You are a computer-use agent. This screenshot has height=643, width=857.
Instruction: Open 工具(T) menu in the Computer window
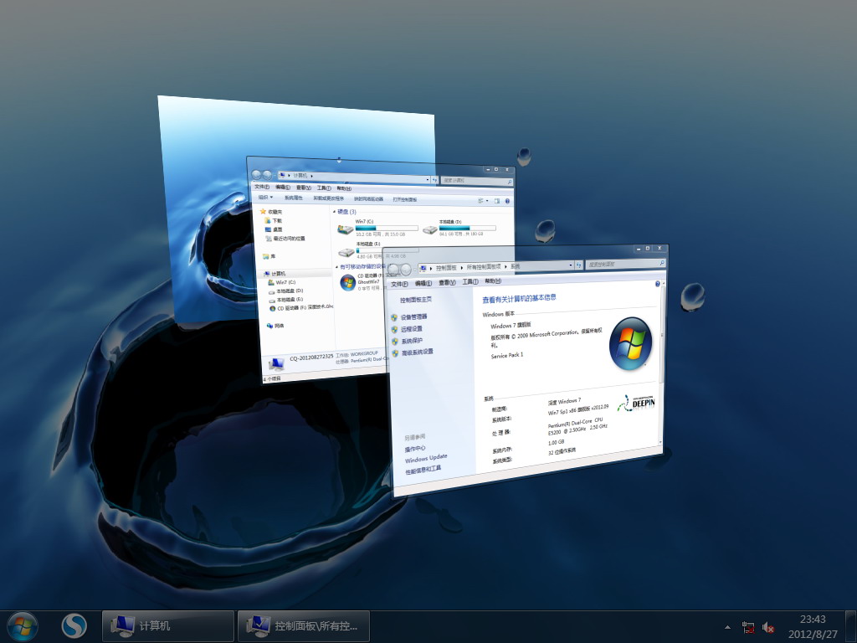pyautogui.click(x=324, y=188)
